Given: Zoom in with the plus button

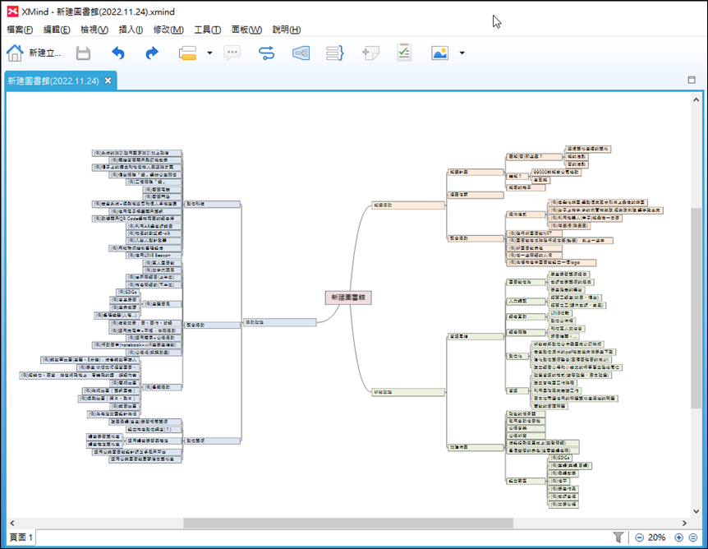Looking at the screenshot, I should click(678, 537).
